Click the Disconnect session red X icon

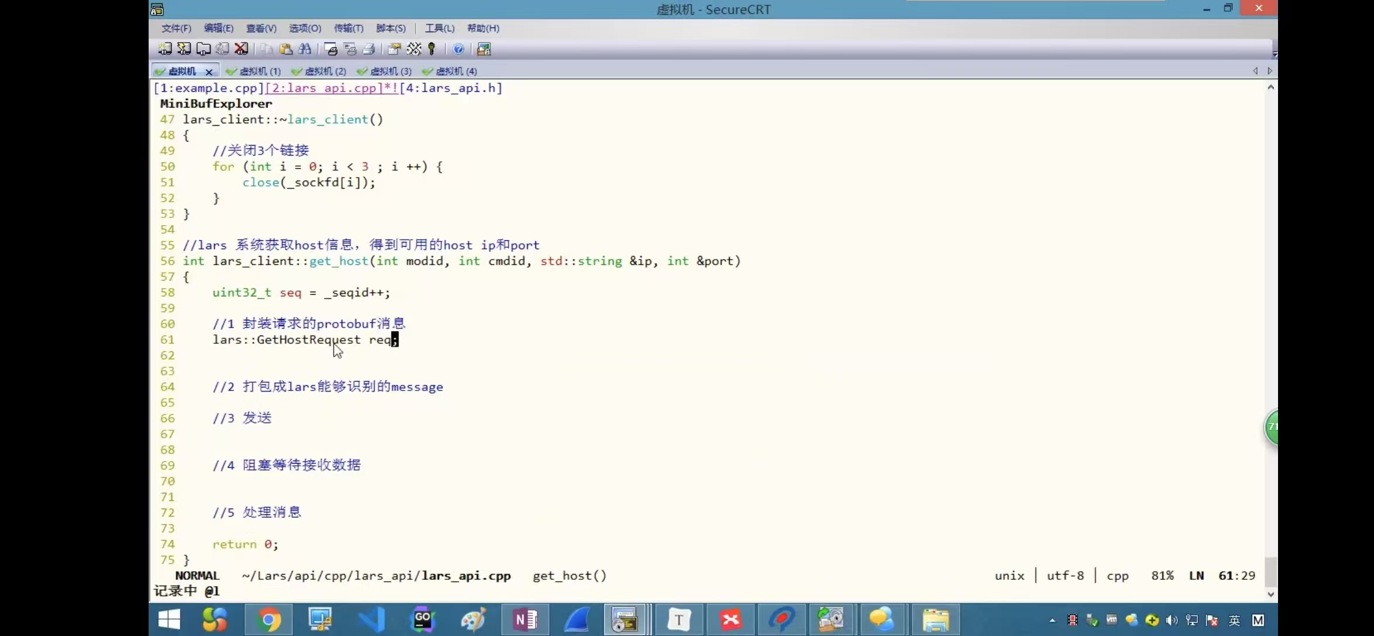[241, 49]
